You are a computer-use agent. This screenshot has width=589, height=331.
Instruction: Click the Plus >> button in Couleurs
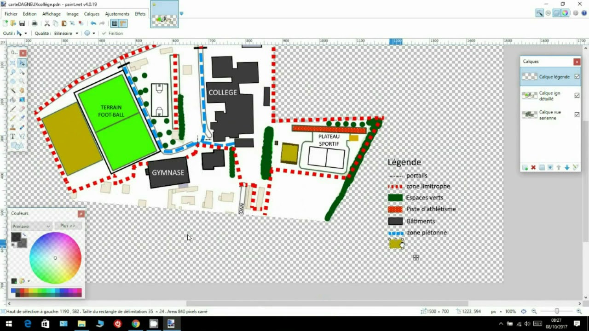pyautogui.click(x=68, y=226)
